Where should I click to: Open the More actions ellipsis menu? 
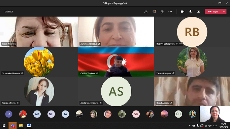pyautogui.click(x=170, y=11)
